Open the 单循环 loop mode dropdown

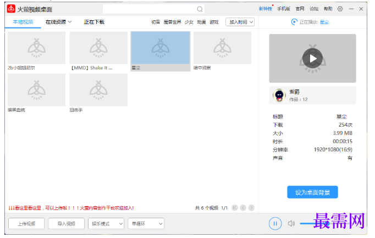(x=146, y=224)
